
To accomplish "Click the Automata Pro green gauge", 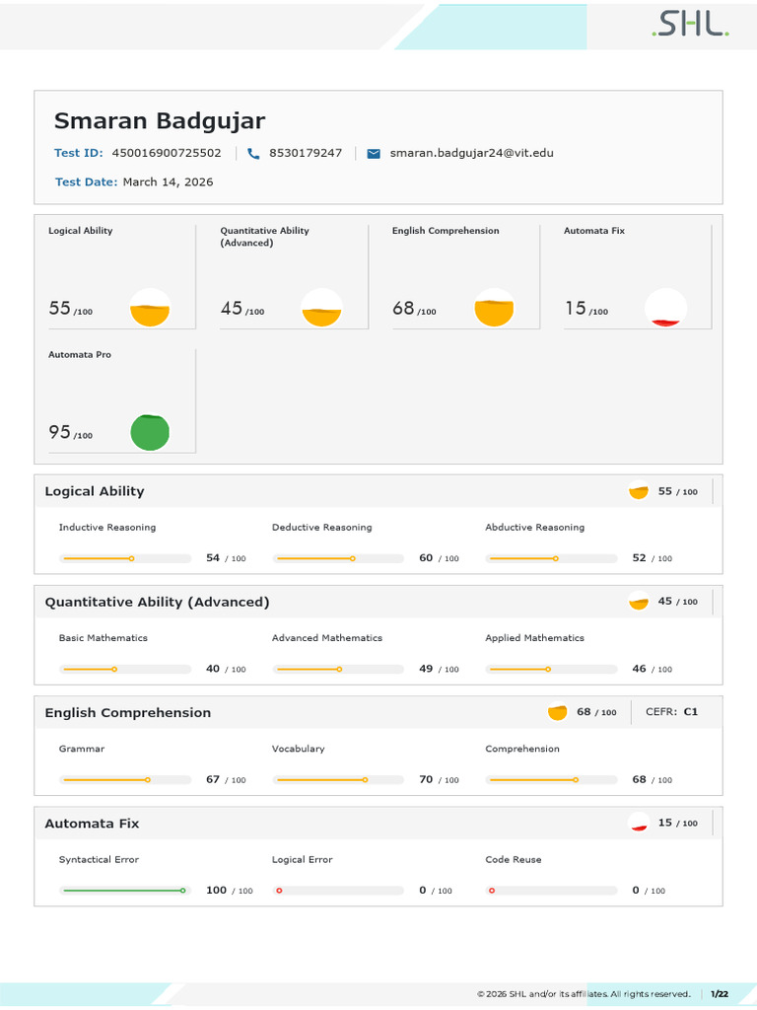I will pyautogui.click(x=150, y=432).
